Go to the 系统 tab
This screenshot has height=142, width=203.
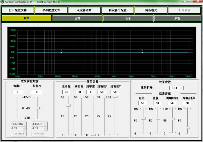coord(177,18)
